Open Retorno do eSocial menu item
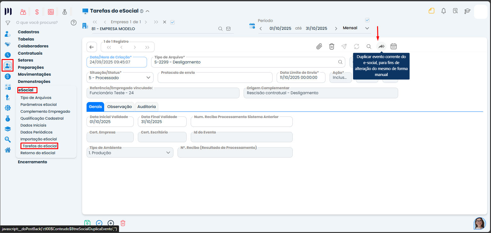 pyautogui.click(x=38, y=153)
